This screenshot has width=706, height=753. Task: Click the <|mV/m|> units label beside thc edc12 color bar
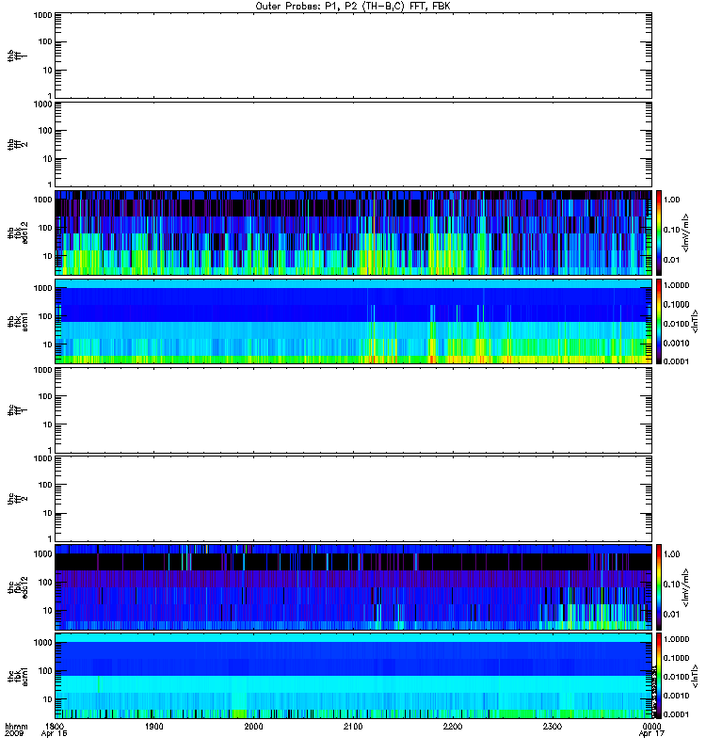click(x=686, y=587)
